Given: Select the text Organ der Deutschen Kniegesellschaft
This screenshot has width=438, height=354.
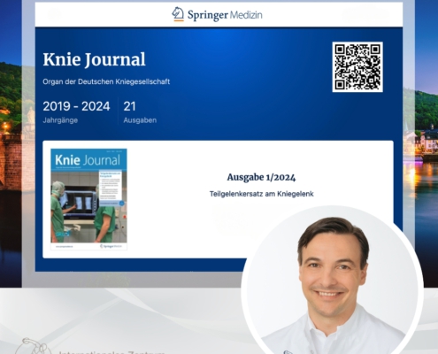Looking at the screenshot, I should [x=106, y=81].
